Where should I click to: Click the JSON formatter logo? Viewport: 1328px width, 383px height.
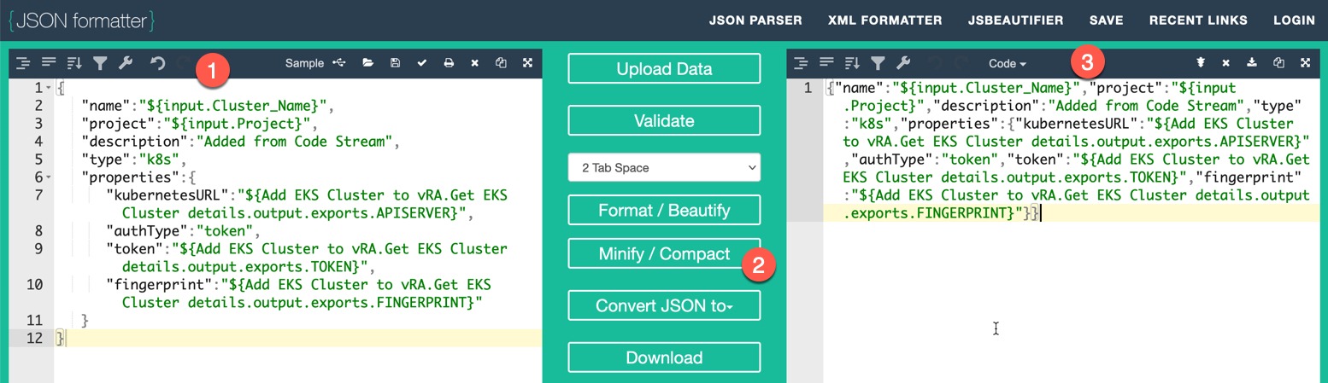click(x=82, y=20)
